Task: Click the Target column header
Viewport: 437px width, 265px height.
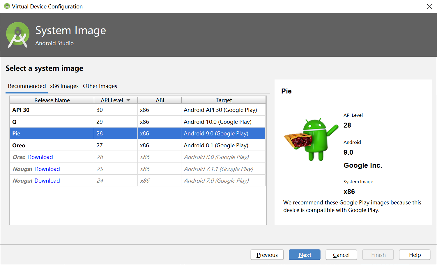Action: (223, 100)
